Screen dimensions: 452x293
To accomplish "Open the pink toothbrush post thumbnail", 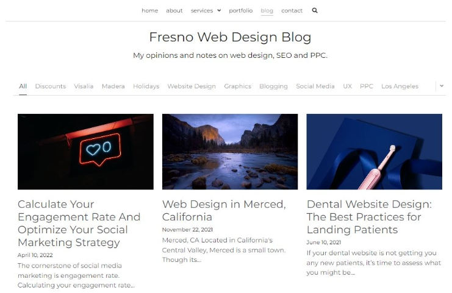I will [x=374, y=152].
